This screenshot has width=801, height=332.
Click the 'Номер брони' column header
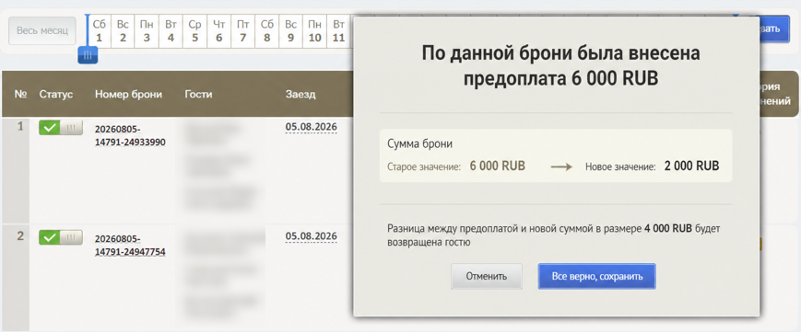(128, 95)
